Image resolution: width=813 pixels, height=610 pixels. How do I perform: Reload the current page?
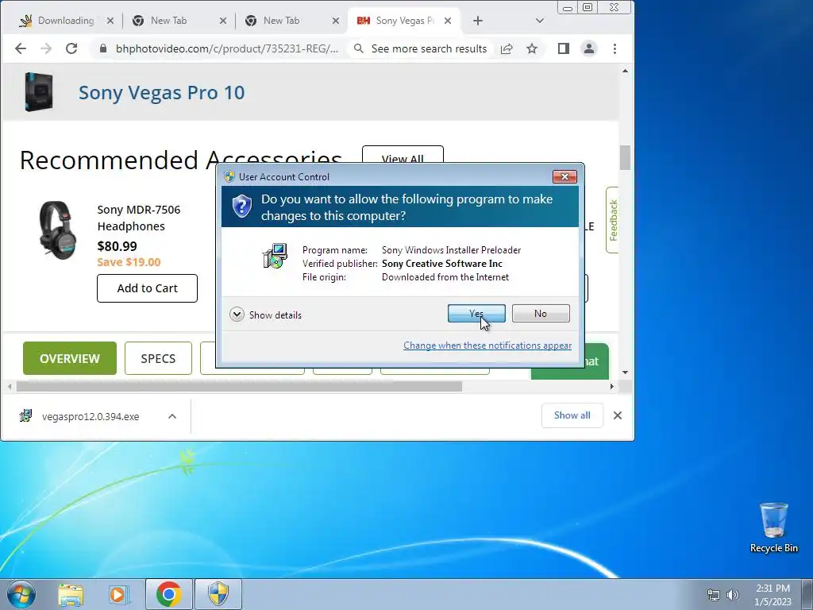[71, 48]
